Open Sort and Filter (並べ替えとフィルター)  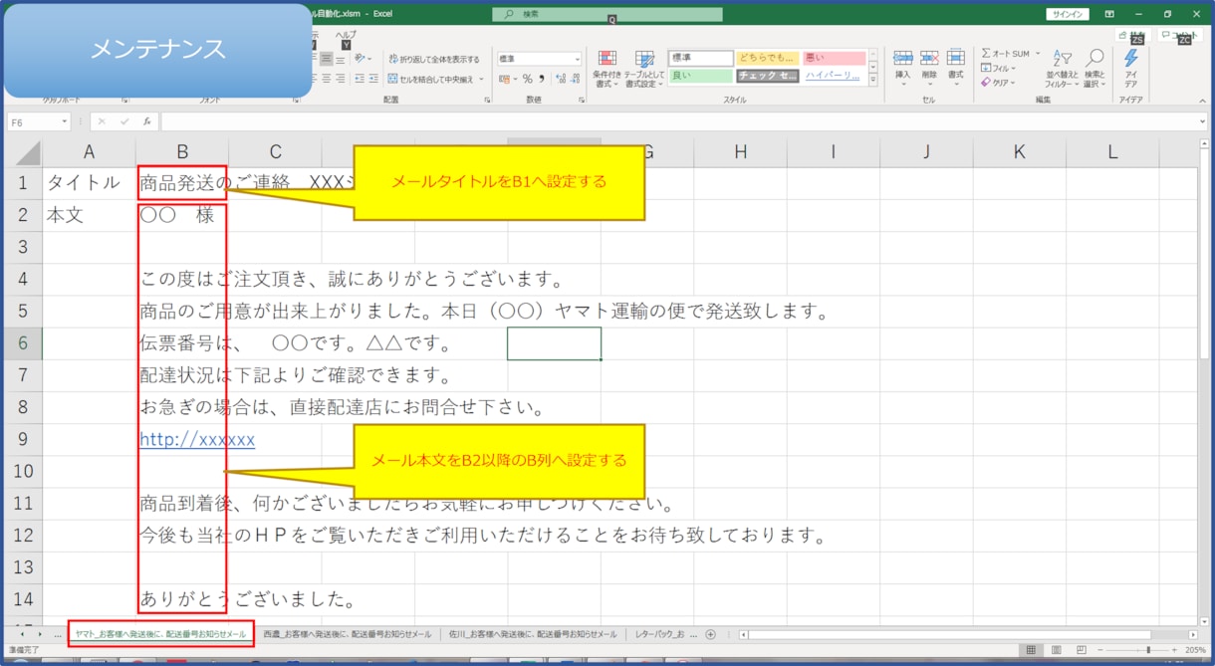pos(1063,68)
